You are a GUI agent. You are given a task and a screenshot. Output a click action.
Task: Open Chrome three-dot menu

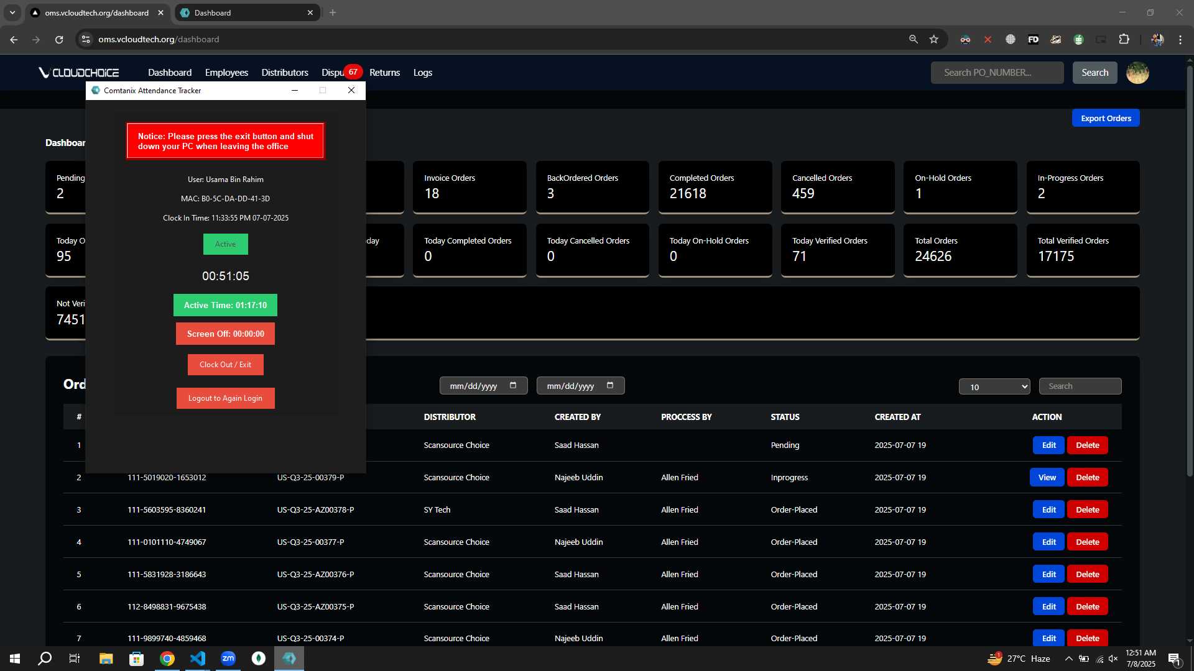pyautogui.click(x=1180, y=39)
